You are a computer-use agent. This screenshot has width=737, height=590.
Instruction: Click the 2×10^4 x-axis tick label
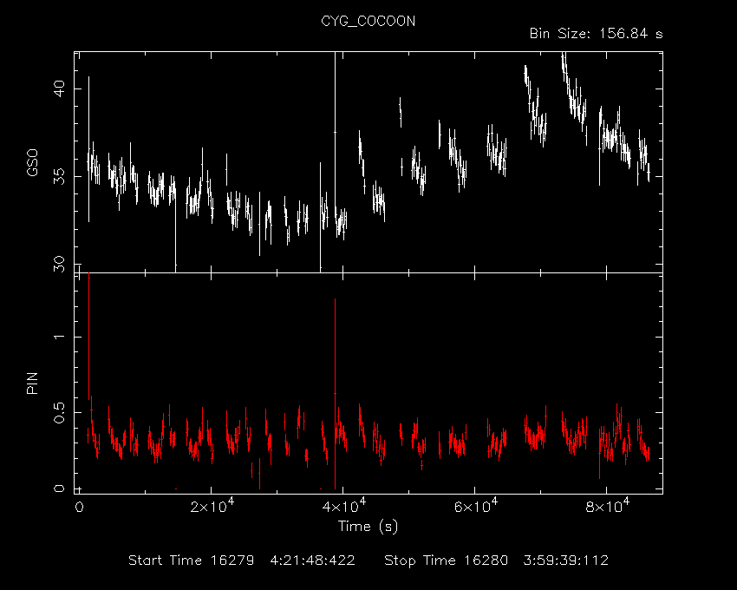(212, 506)
